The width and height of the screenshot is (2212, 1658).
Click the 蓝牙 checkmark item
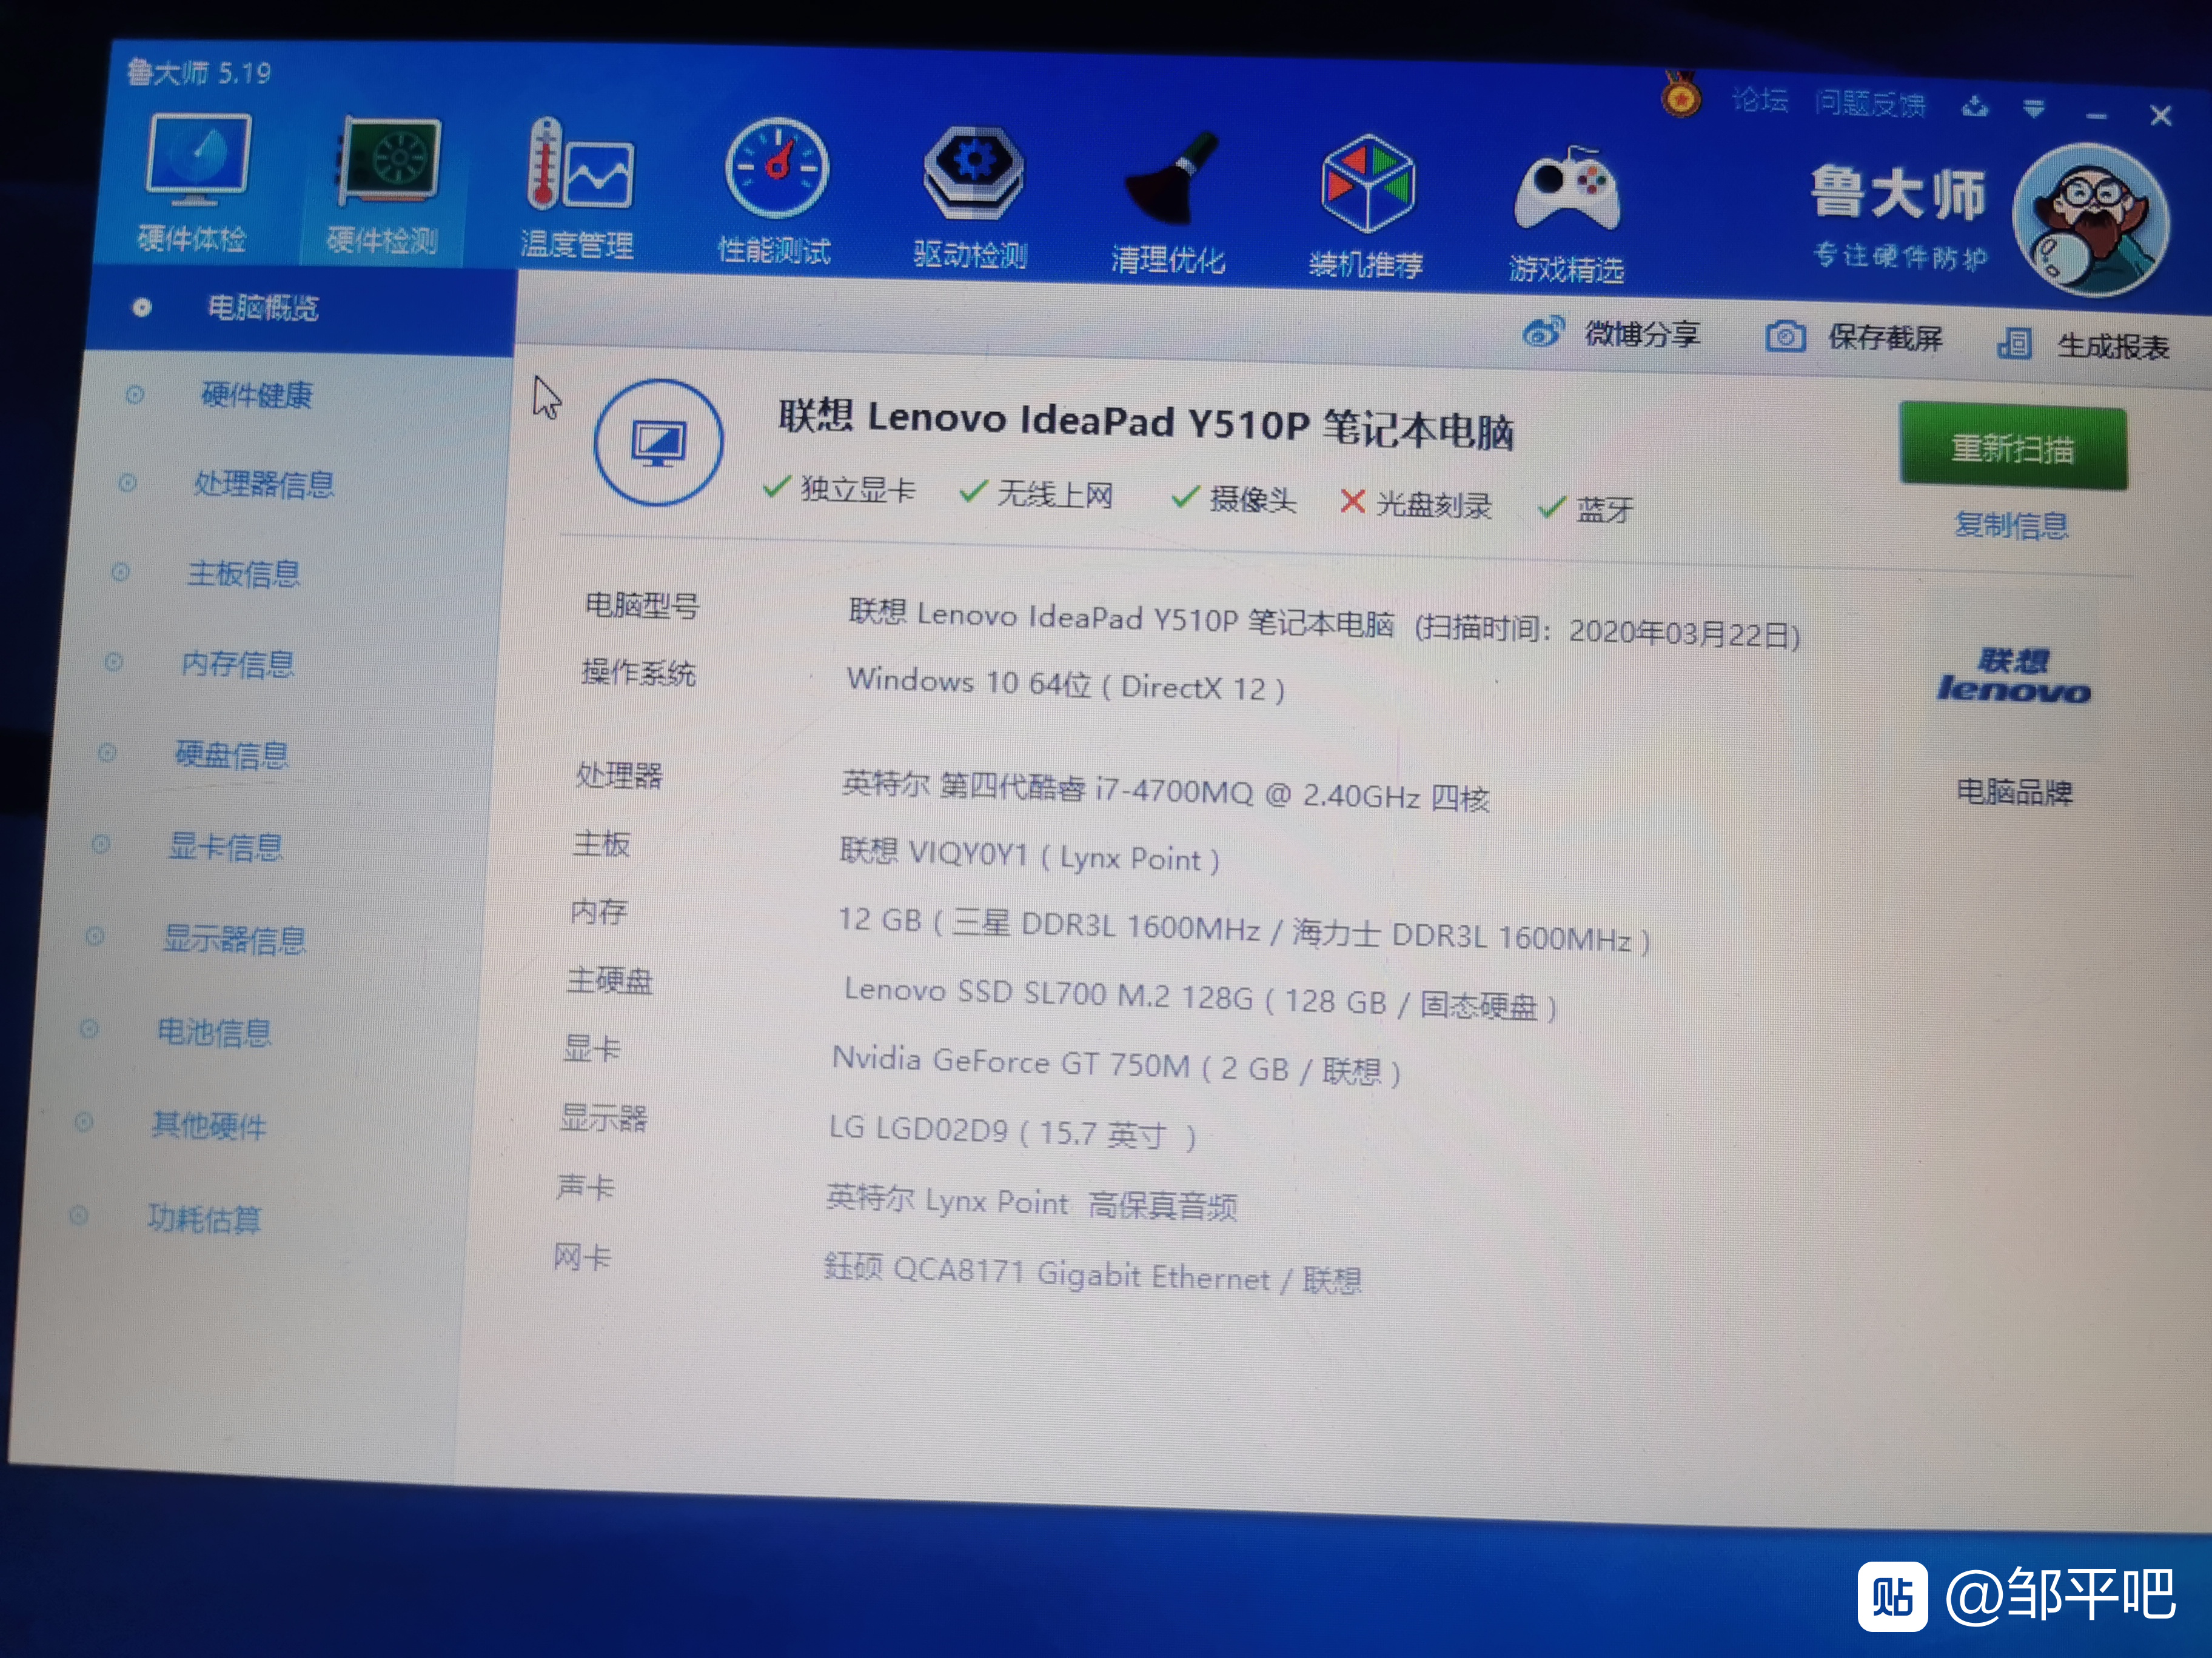1586,508
